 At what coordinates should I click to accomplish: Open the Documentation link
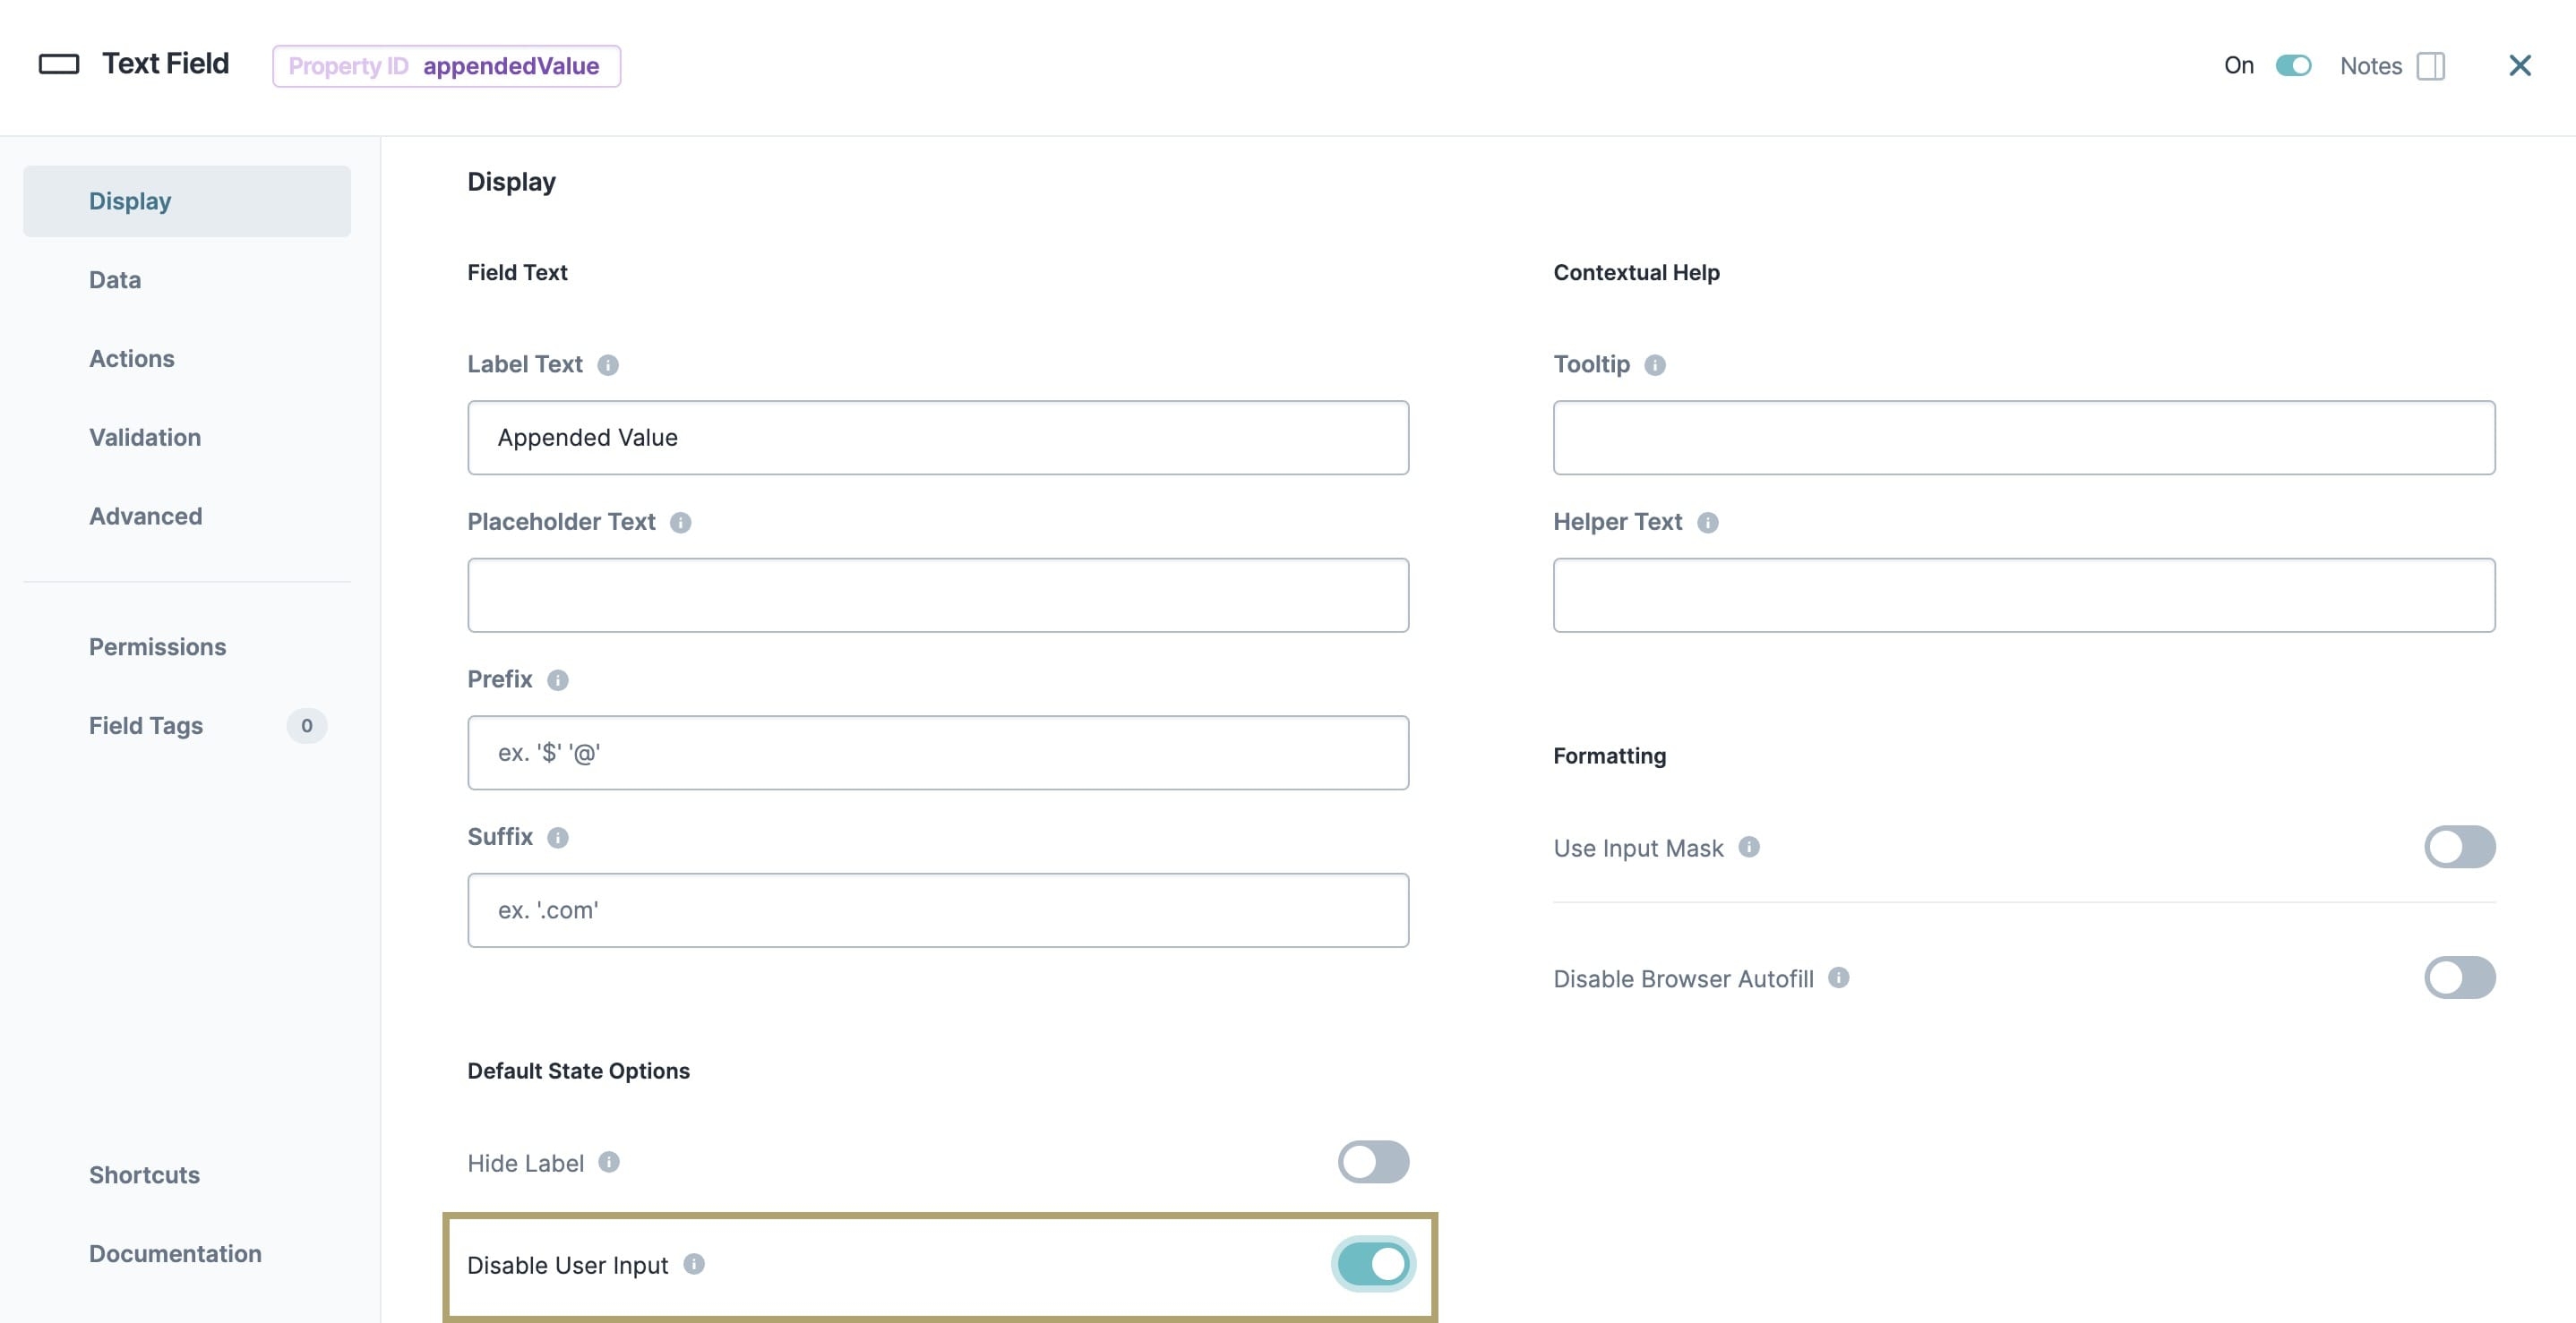coord(175,1254)
